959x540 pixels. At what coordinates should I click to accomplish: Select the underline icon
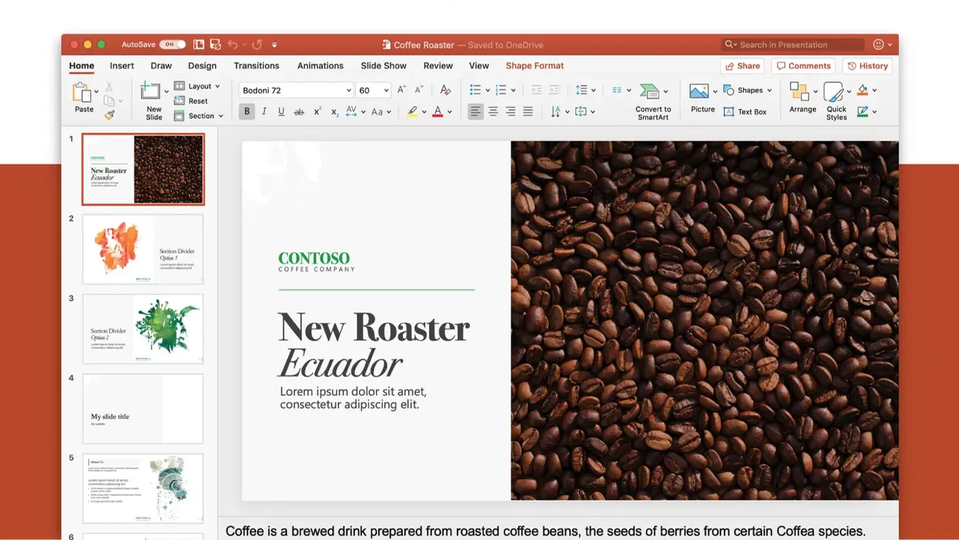click(x=281, y=111)
